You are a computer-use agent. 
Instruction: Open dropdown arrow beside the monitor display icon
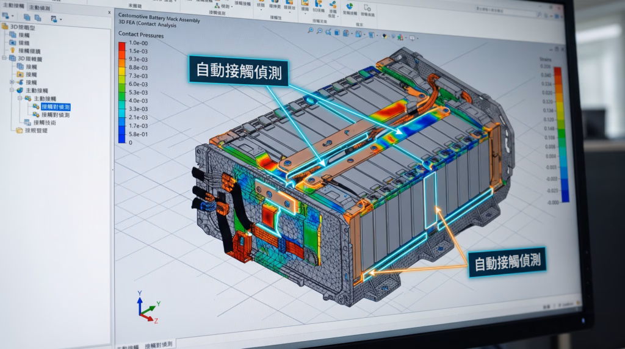[x=417, y=38]
